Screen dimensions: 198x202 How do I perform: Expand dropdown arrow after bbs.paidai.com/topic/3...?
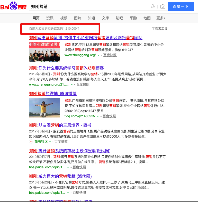pos(68,193)
